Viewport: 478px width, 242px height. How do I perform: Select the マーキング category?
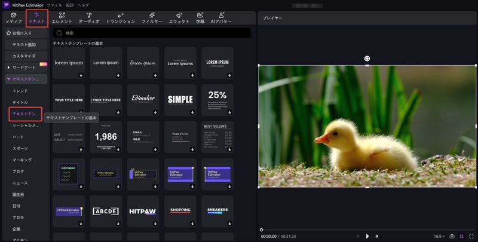click(x=22, y=160)
